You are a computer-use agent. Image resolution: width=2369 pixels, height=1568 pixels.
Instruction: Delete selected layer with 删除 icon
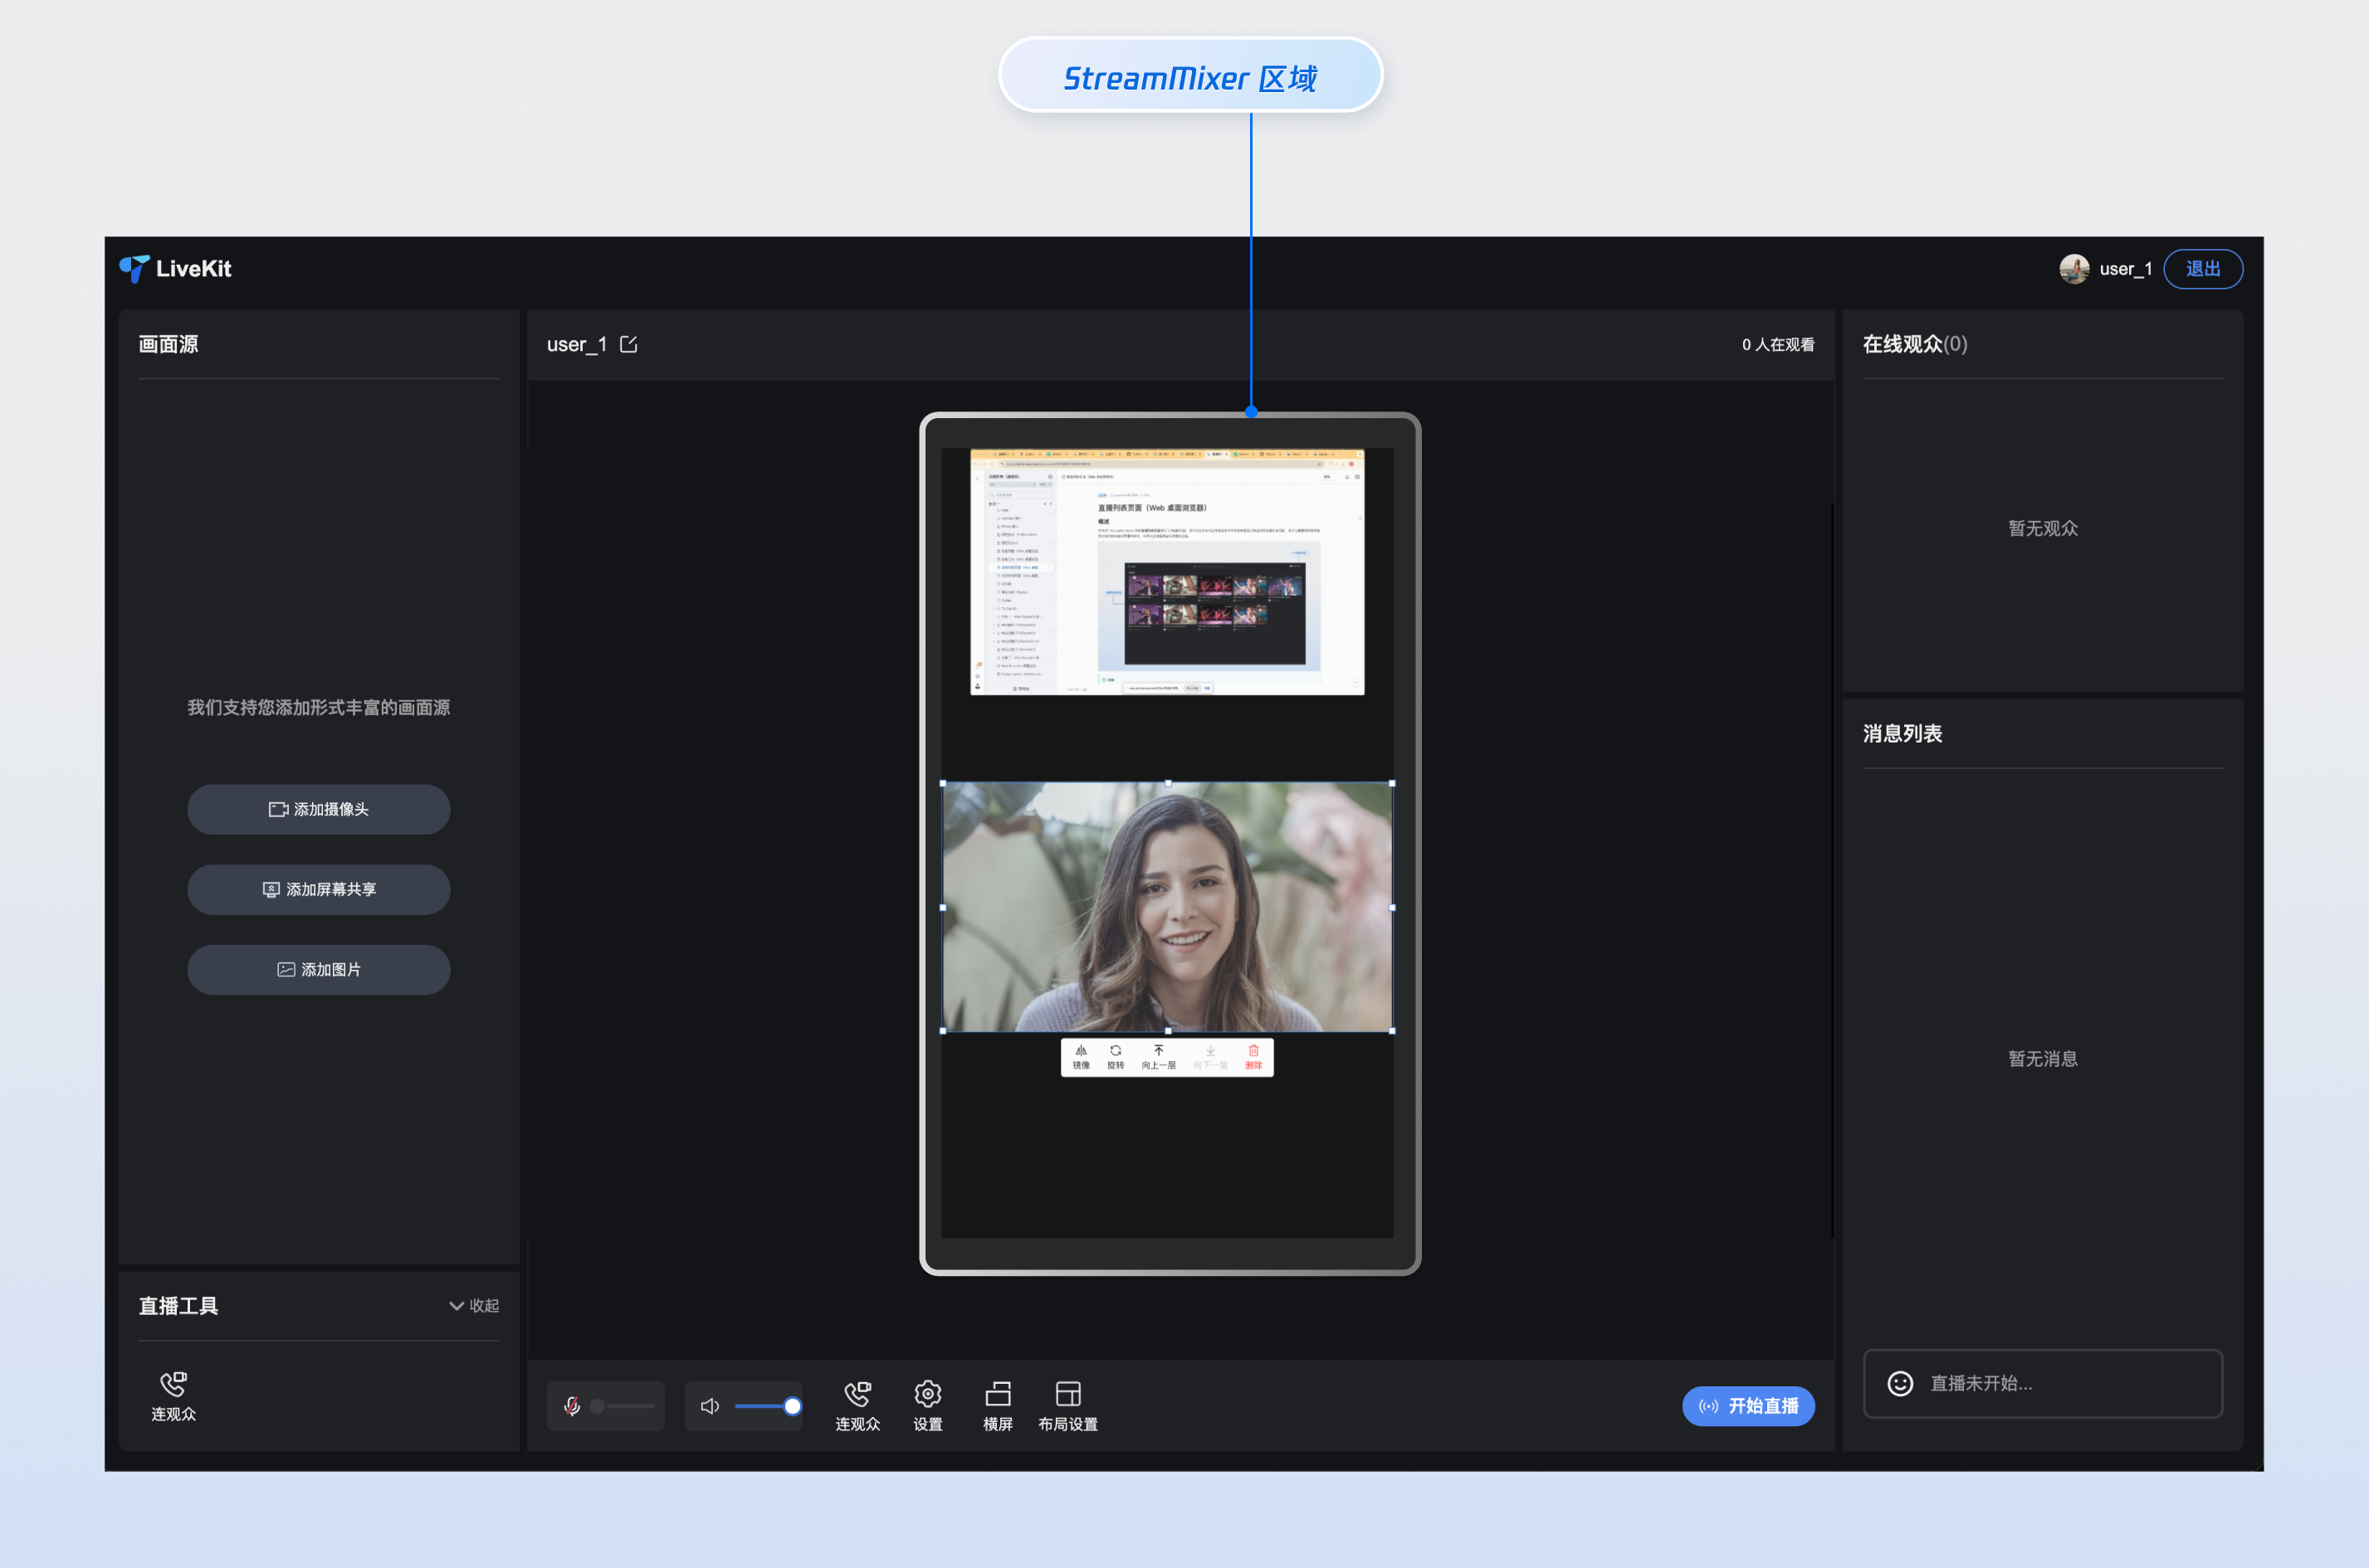point(1253,1055)
